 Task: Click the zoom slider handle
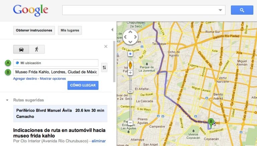(130, 92)
